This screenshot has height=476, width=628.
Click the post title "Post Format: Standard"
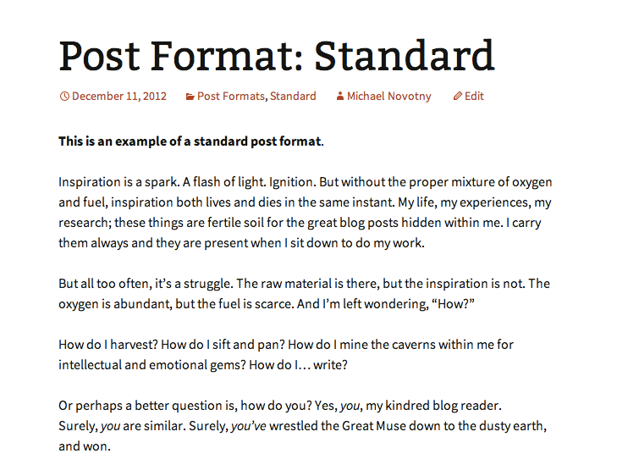coord(276,55)
